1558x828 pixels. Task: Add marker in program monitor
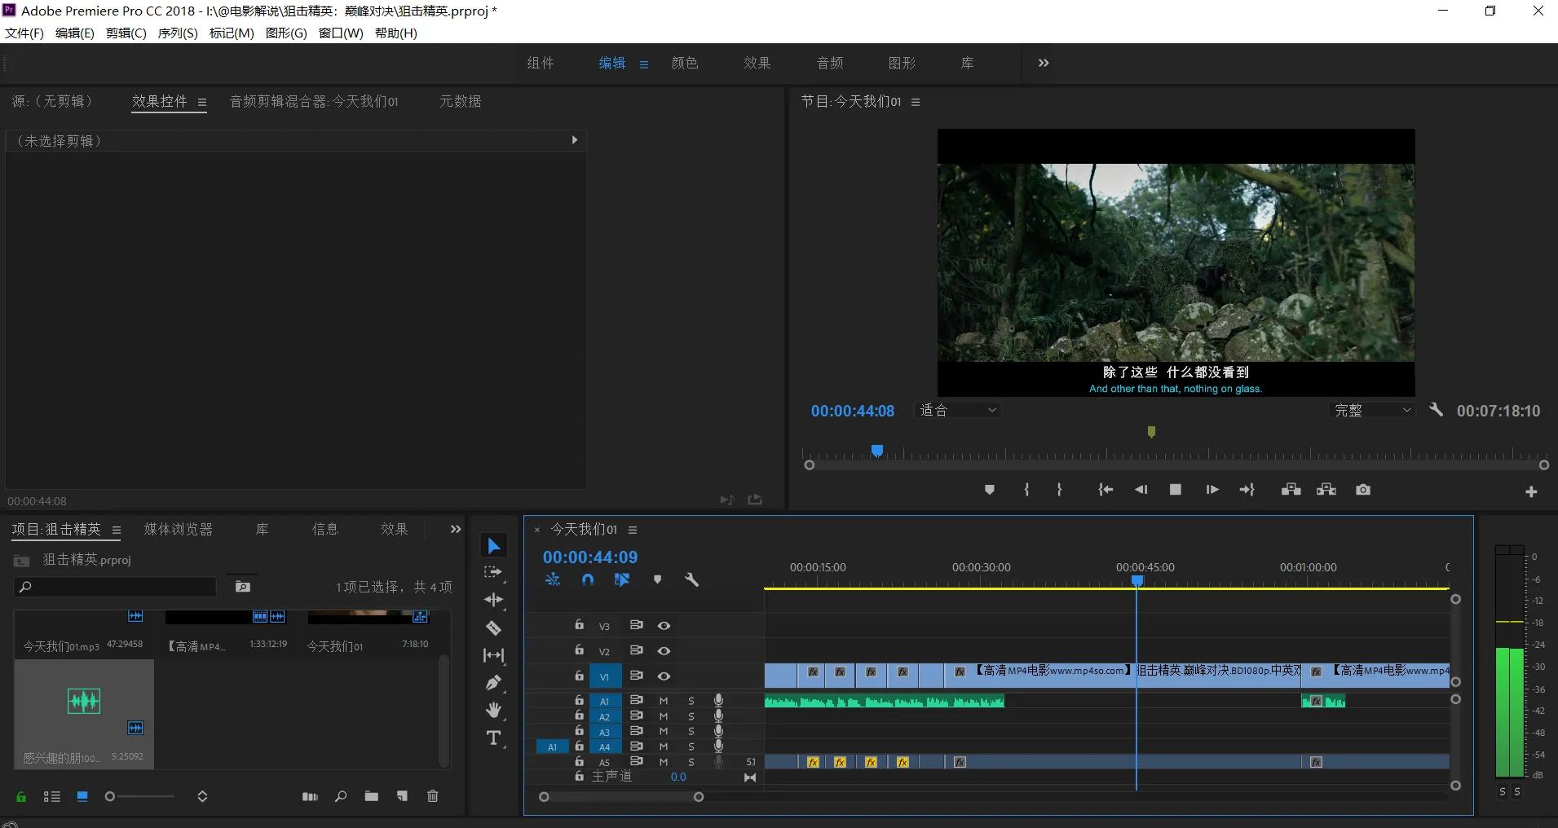tap(989, 490)
